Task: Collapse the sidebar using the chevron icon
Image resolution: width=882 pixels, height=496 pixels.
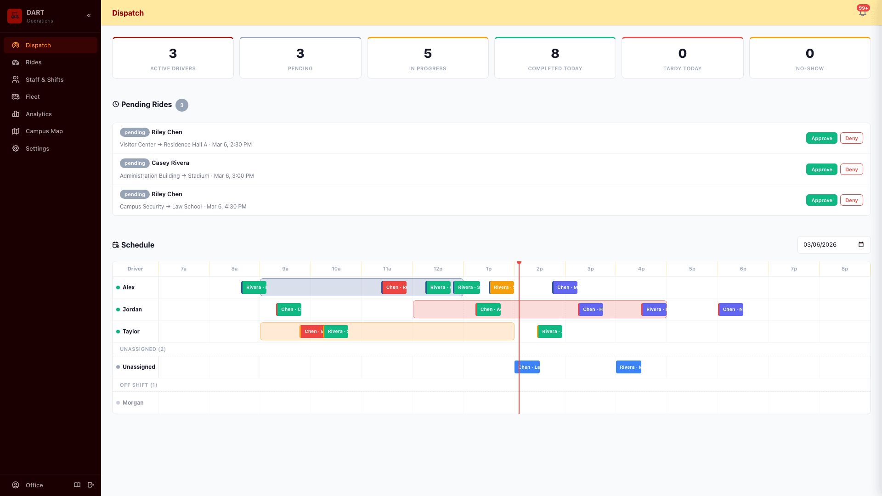Action: 89,15
